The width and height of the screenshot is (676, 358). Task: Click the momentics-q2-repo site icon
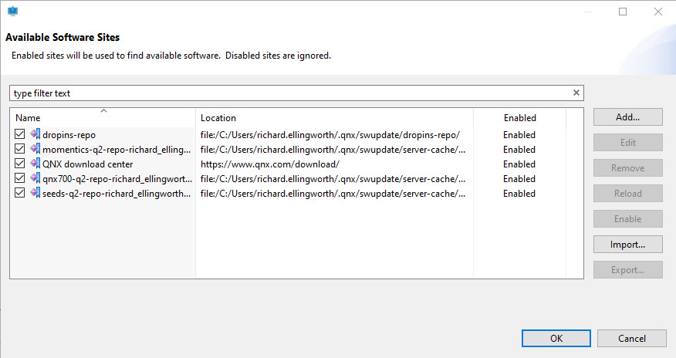35,149
